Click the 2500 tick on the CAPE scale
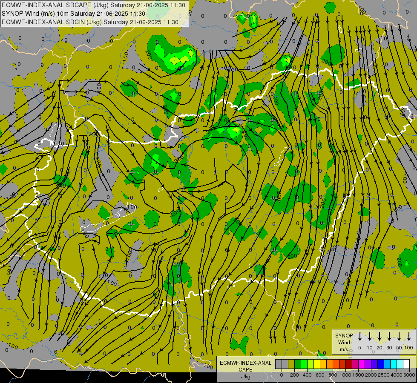The width and height of the screenshot is (417, 383). coord(384,375)
